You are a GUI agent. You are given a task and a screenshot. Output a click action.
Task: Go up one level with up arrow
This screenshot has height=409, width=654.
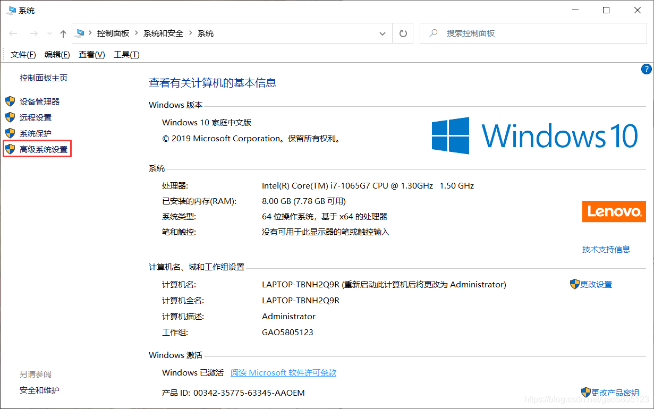point(63,33)
